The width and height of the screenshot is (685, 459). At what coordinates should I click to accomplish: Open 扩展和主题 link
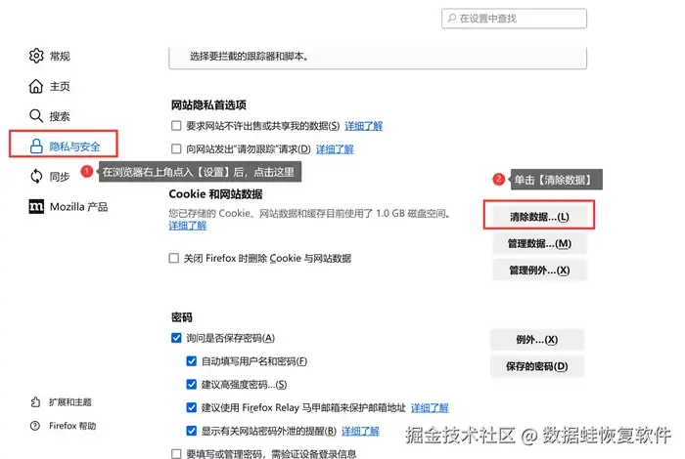[x=70, y=402]
